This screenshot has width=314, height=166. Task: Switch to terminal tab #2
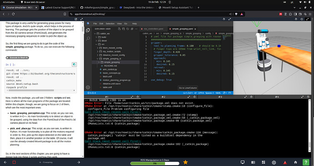(x=163, y=97)
